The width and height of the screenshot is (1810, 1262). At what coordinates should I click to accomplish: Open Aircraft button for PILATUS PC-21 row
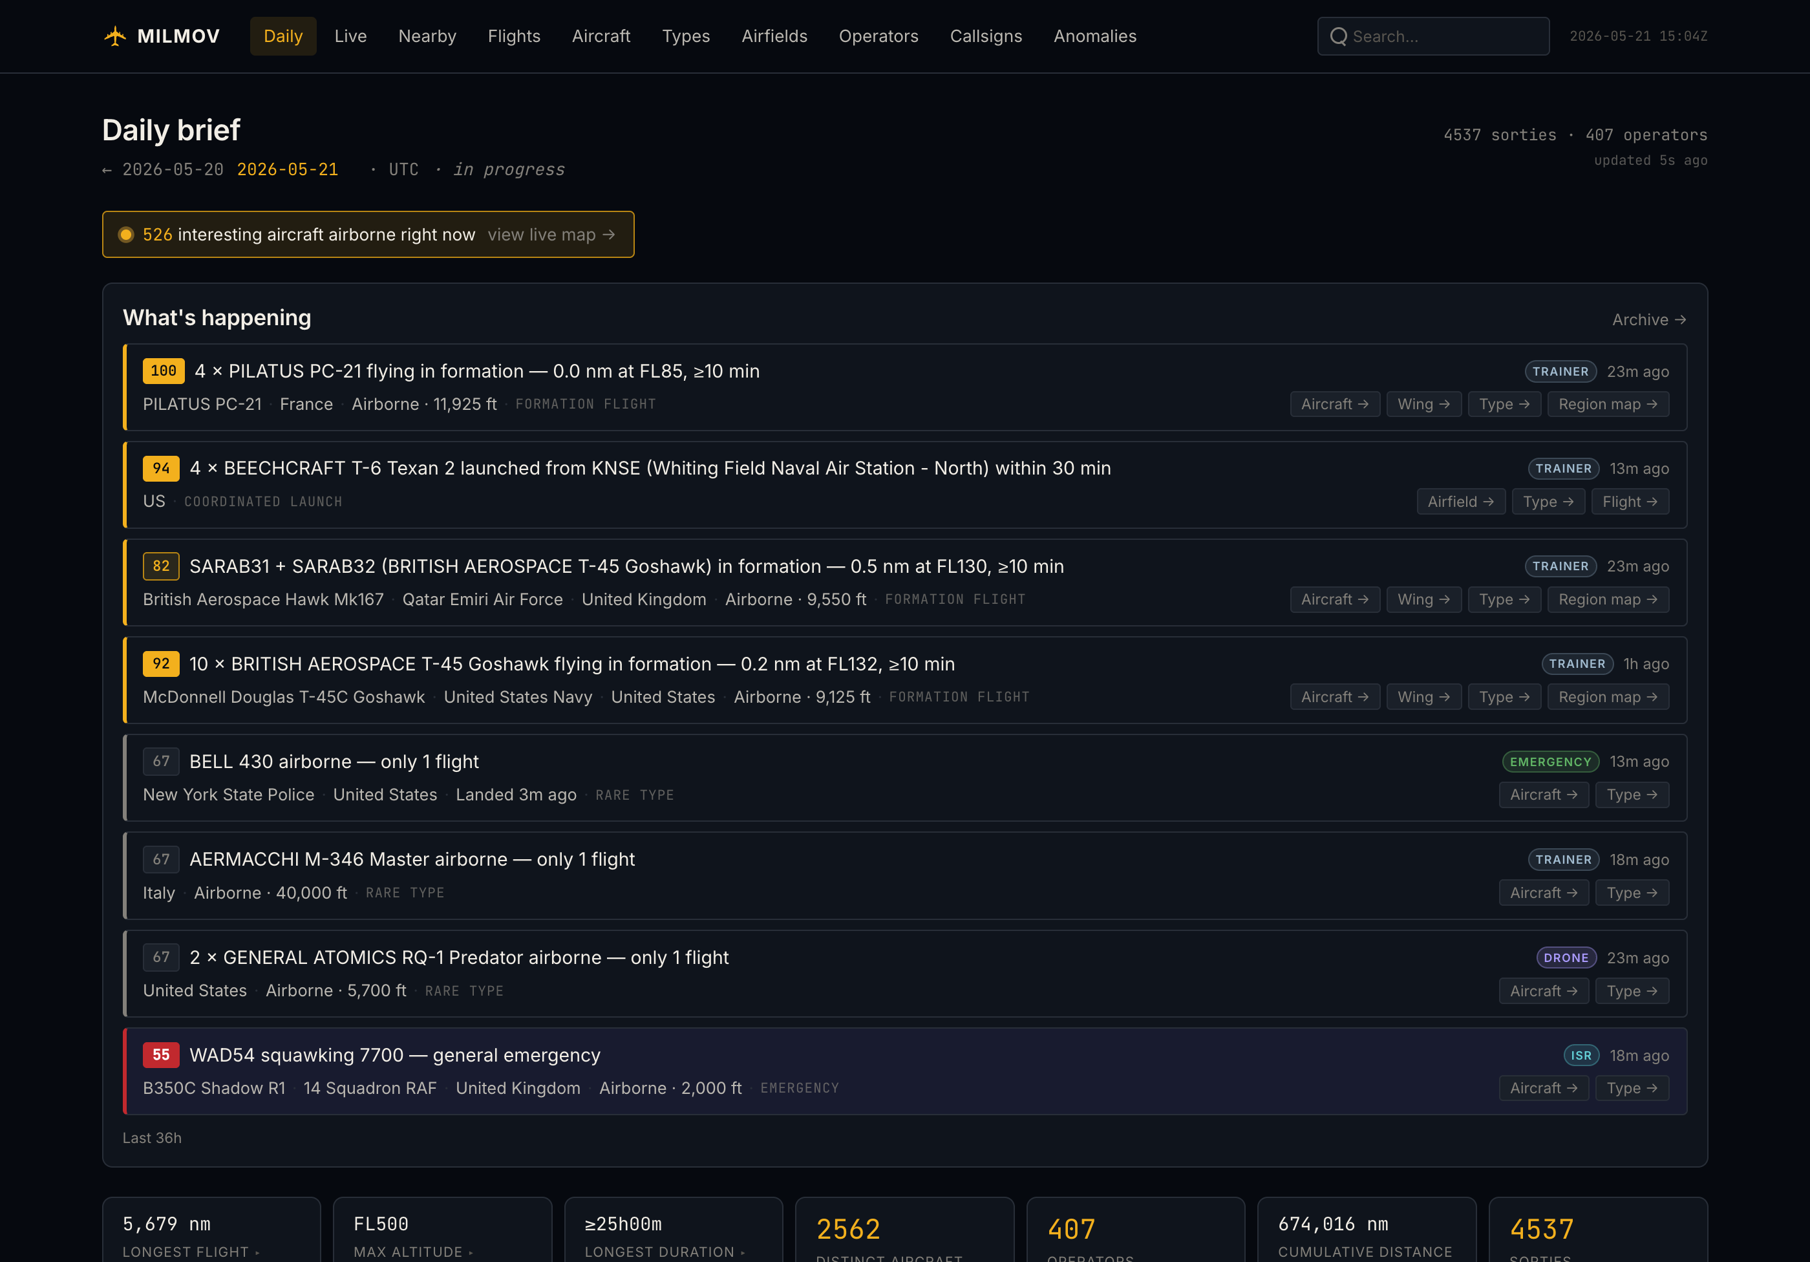tap(1335, 404)
